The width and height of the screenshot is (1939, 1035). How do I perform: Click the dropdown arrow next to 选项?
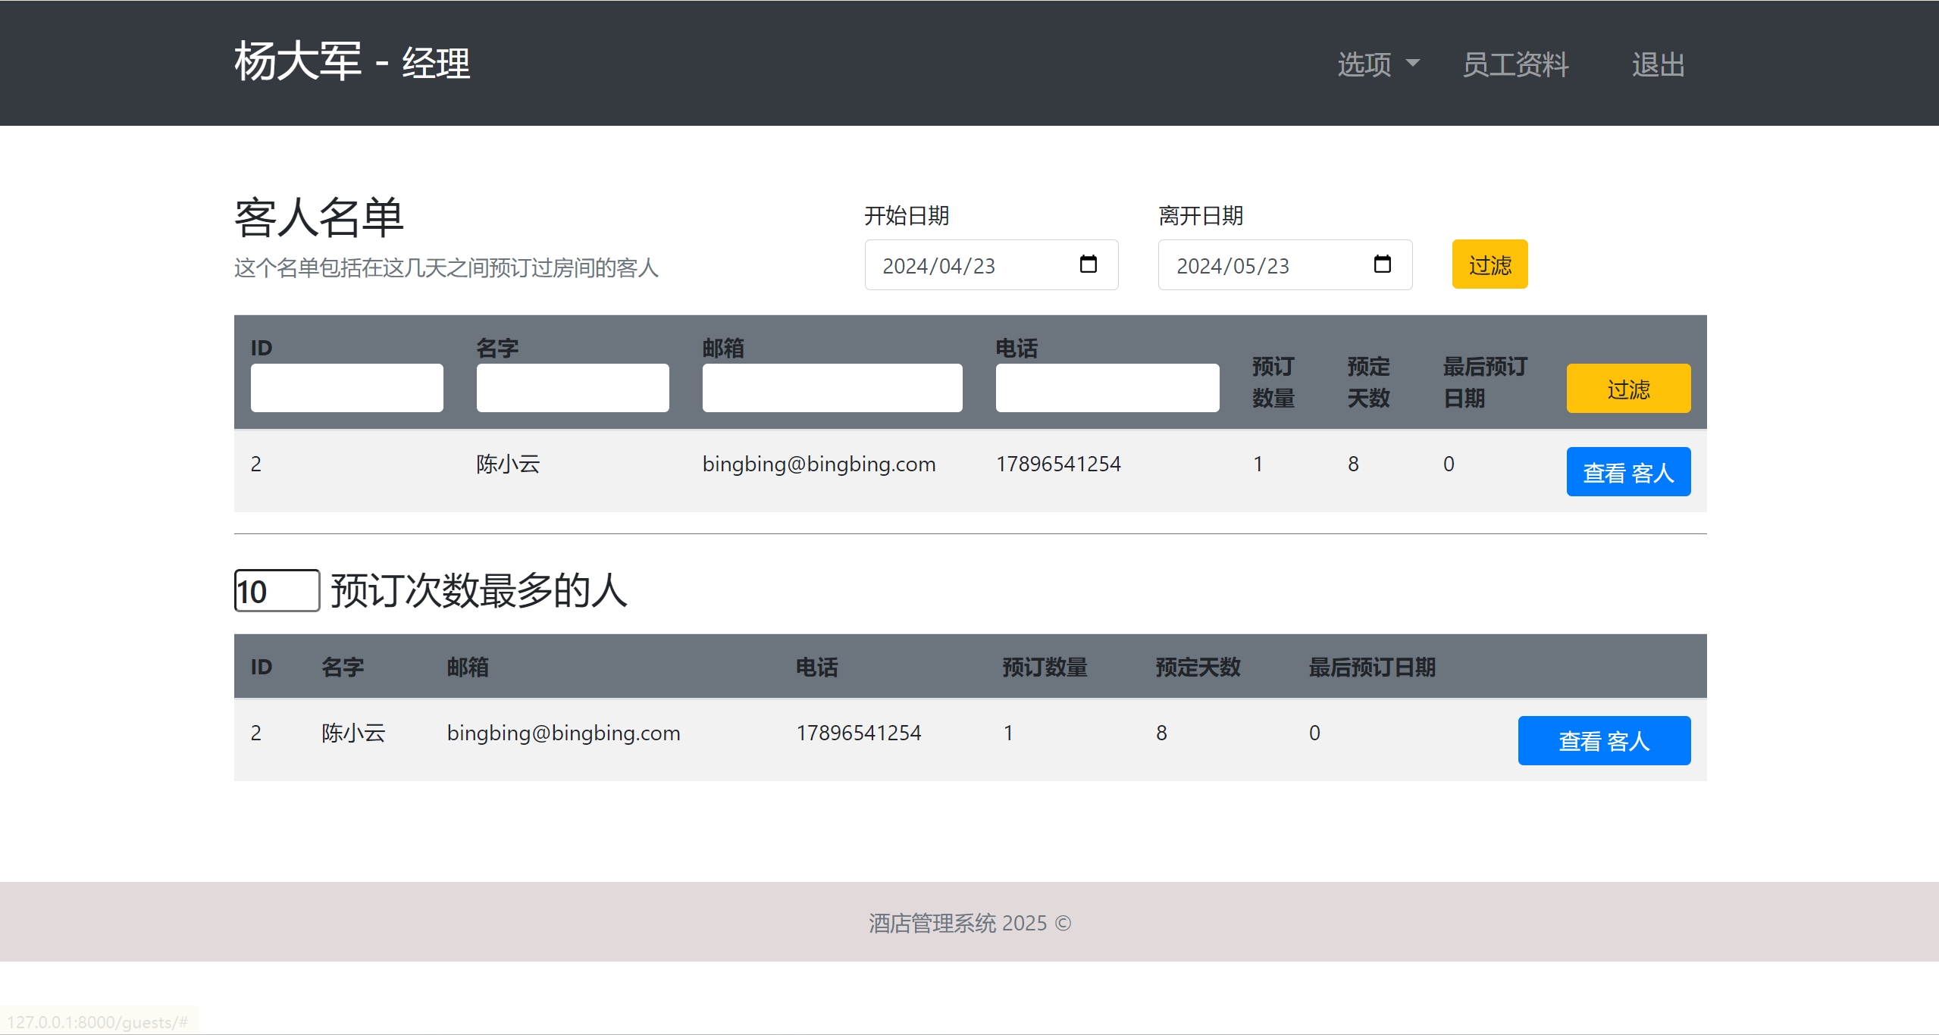[1412, 61]
